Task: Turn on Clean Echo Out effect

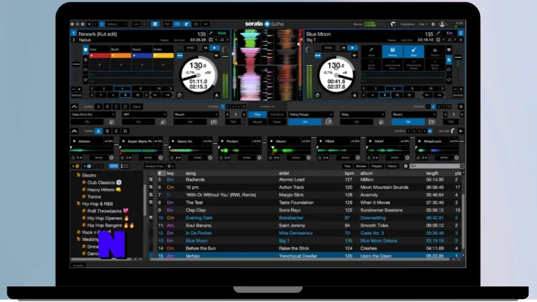Action: [87, 122]
